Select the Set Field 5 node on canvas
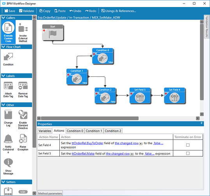210x196 pixels. click(x=140, y=96)
